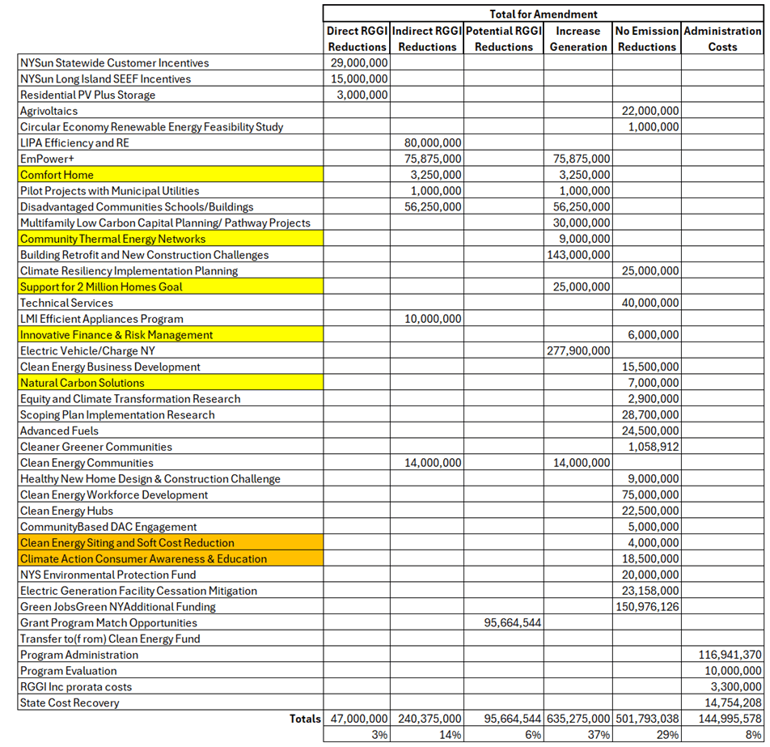The width and height of the screenshot is (770, 747).
Task: Click the Innovative Finance & Risk Management cell
Action: coord(116,335)
